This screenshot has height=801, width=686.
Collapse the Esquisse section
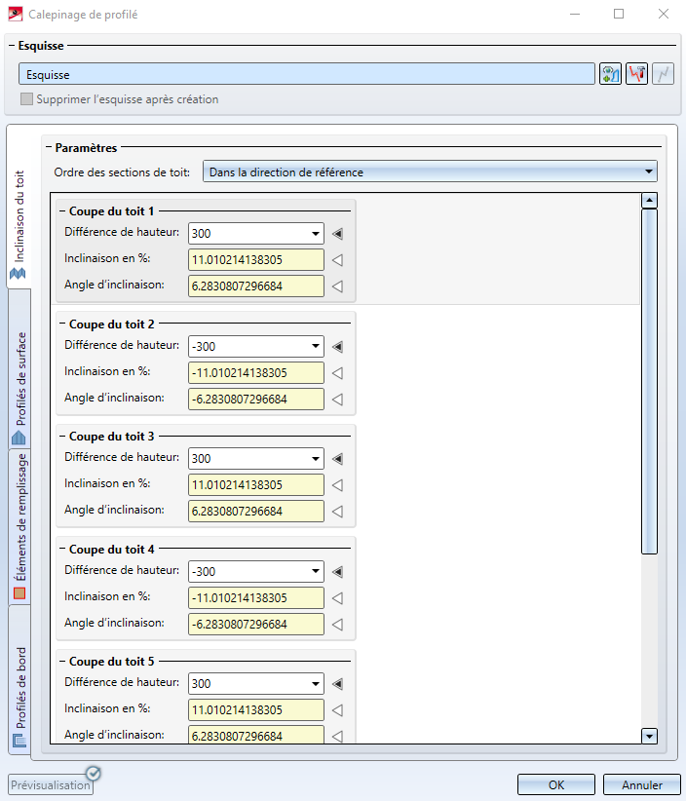12,46
